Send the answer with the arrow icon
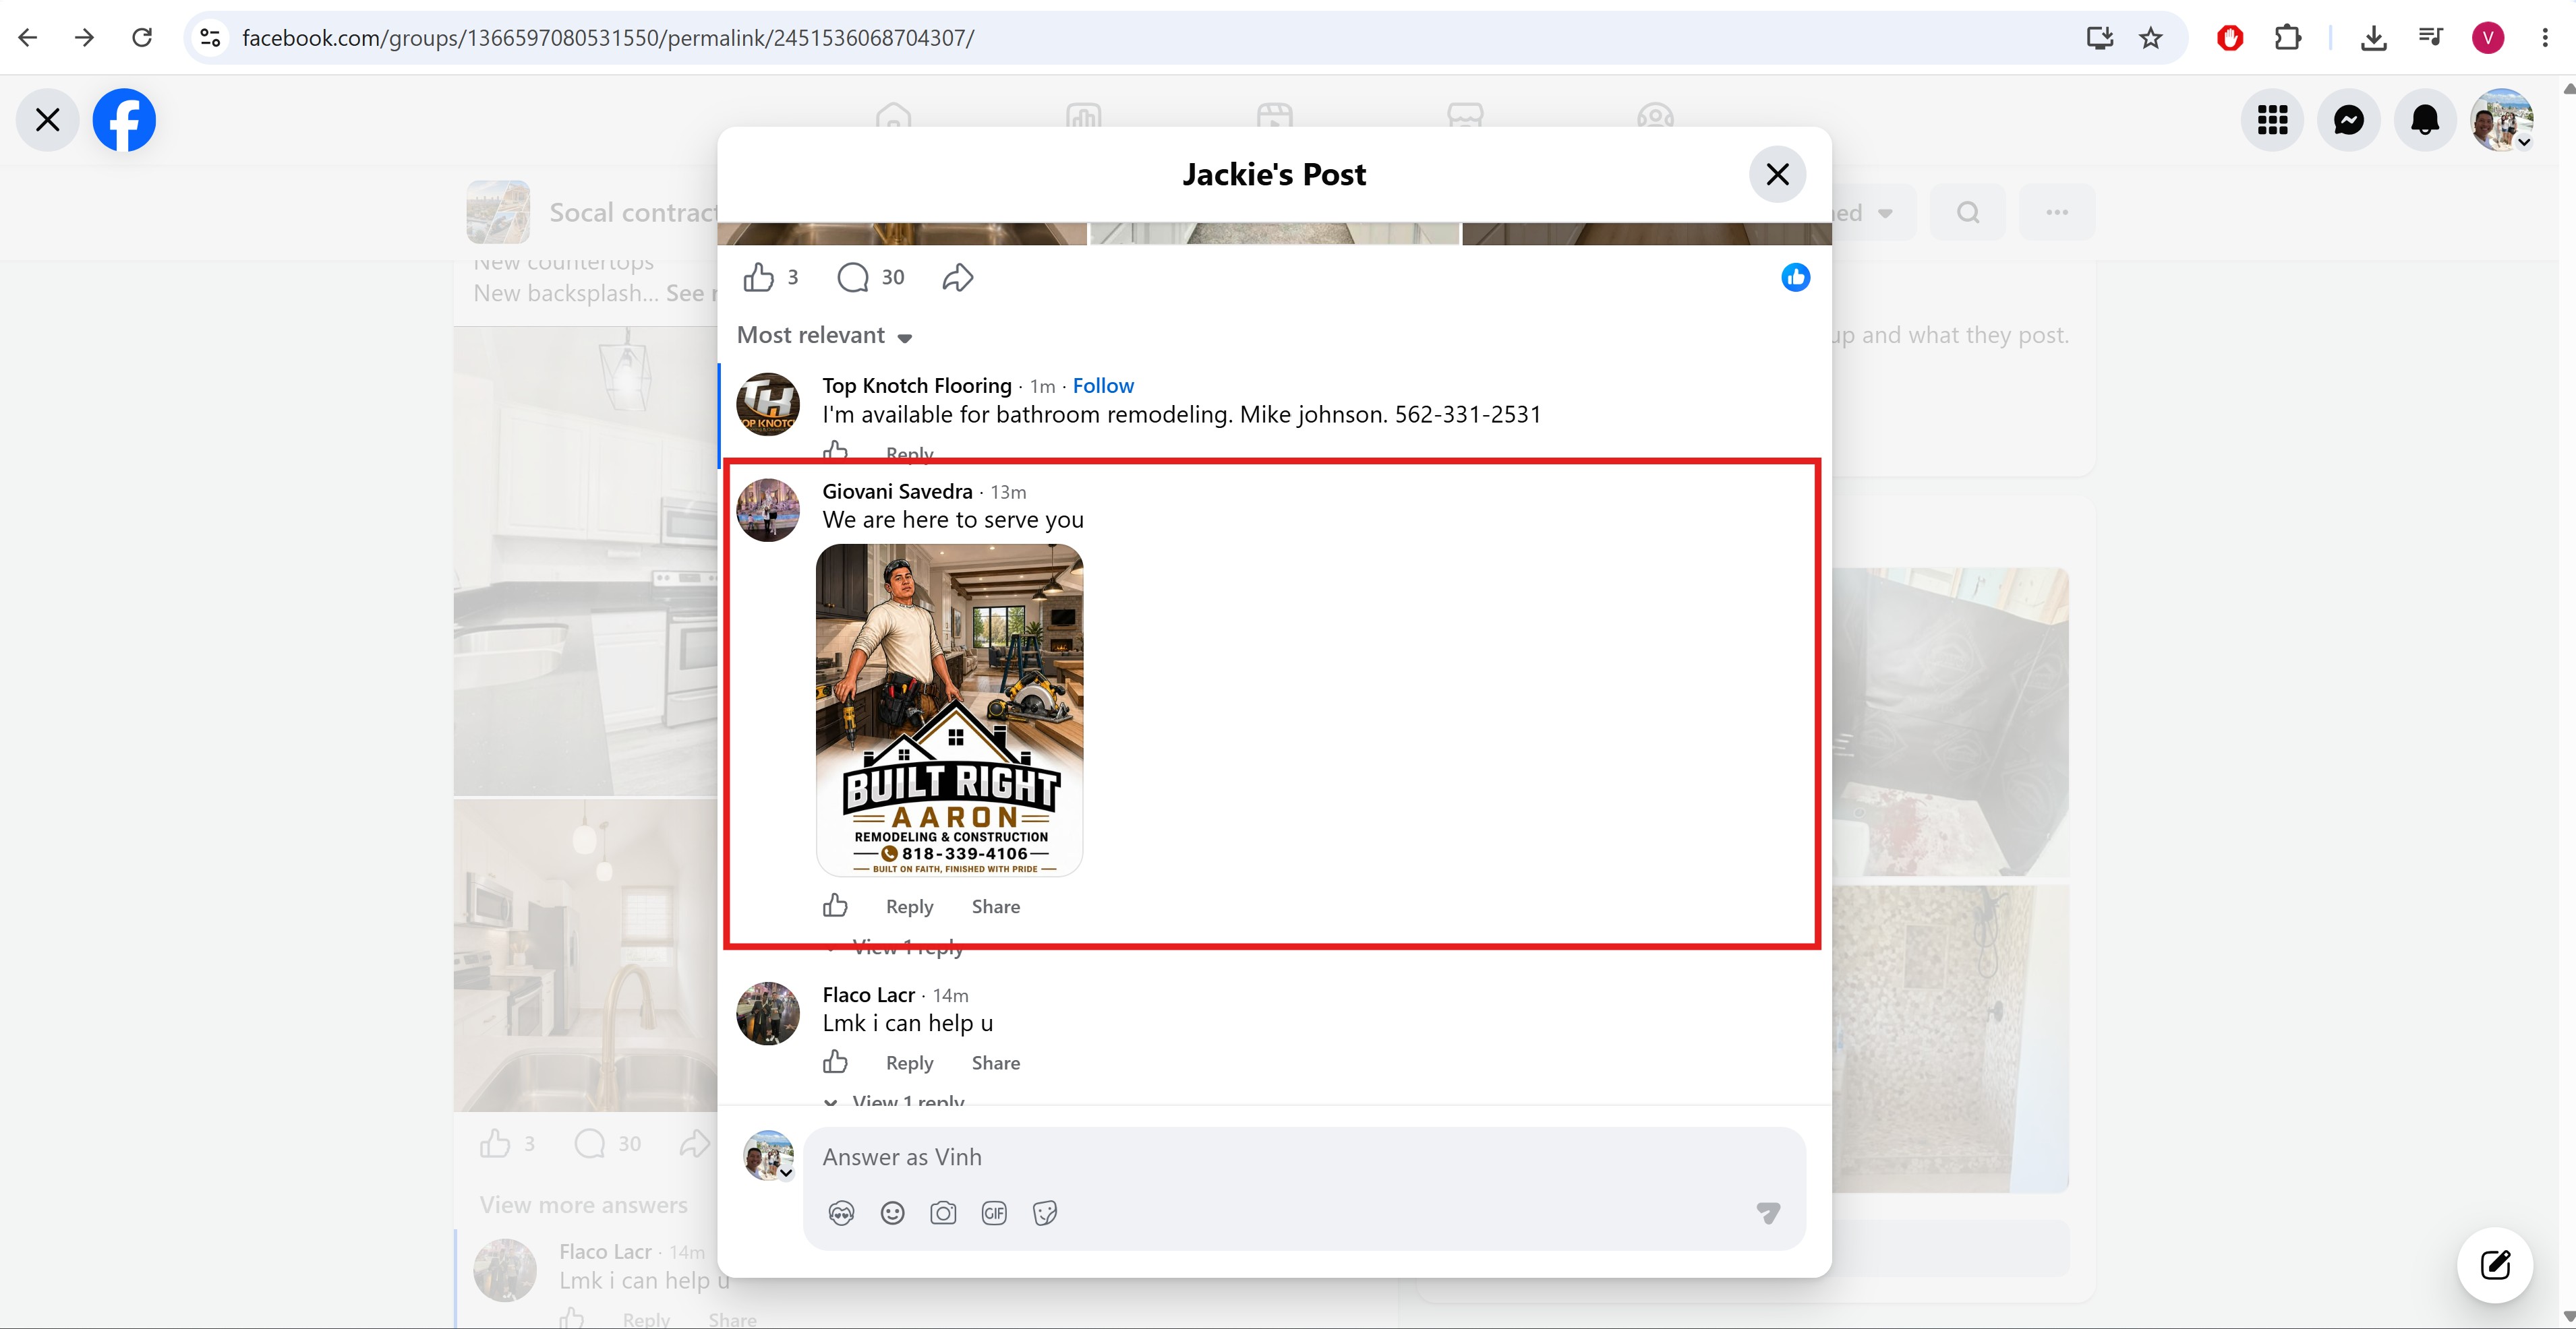This screenshot has height=1329, width=2576. tap(1768, 1213)
